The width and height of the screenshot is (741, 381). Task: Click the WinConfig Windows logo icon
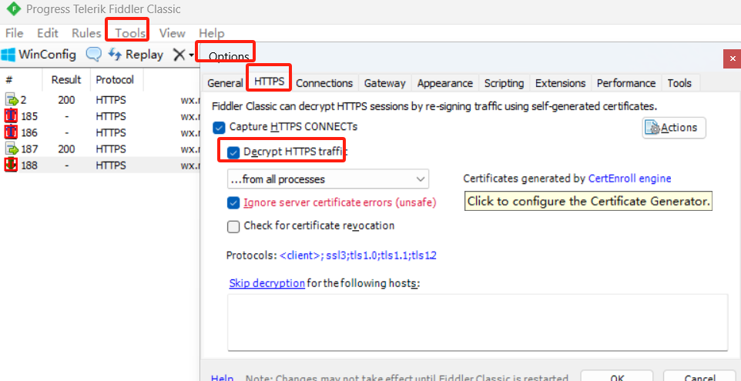point(8,55)
